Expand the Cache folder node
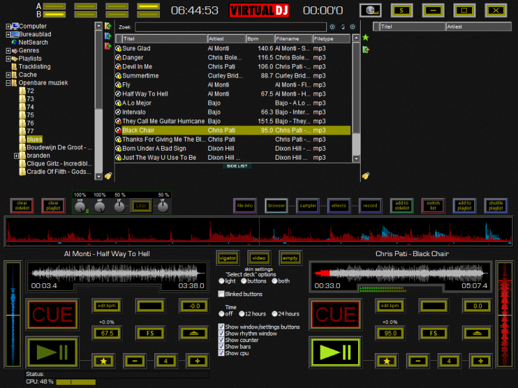 pyautogui.click(x=8, y=75)
